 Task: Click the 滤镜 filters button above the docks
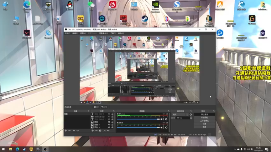pyautogui.click(x=104, y=107)
